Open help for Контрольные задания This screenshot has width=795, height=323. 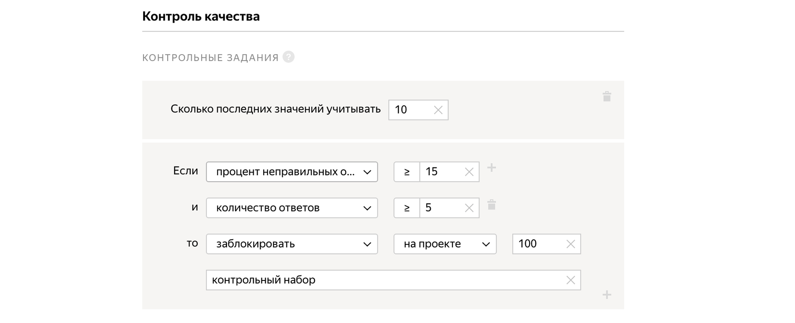pyautogui.click(x=288, y=57)
